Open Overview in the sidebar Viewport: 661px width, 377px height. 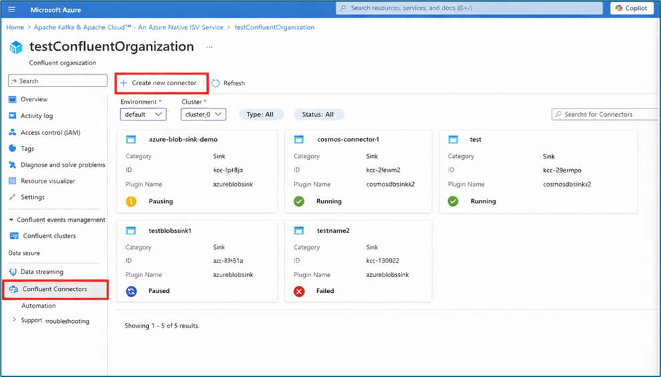[34, 99]
